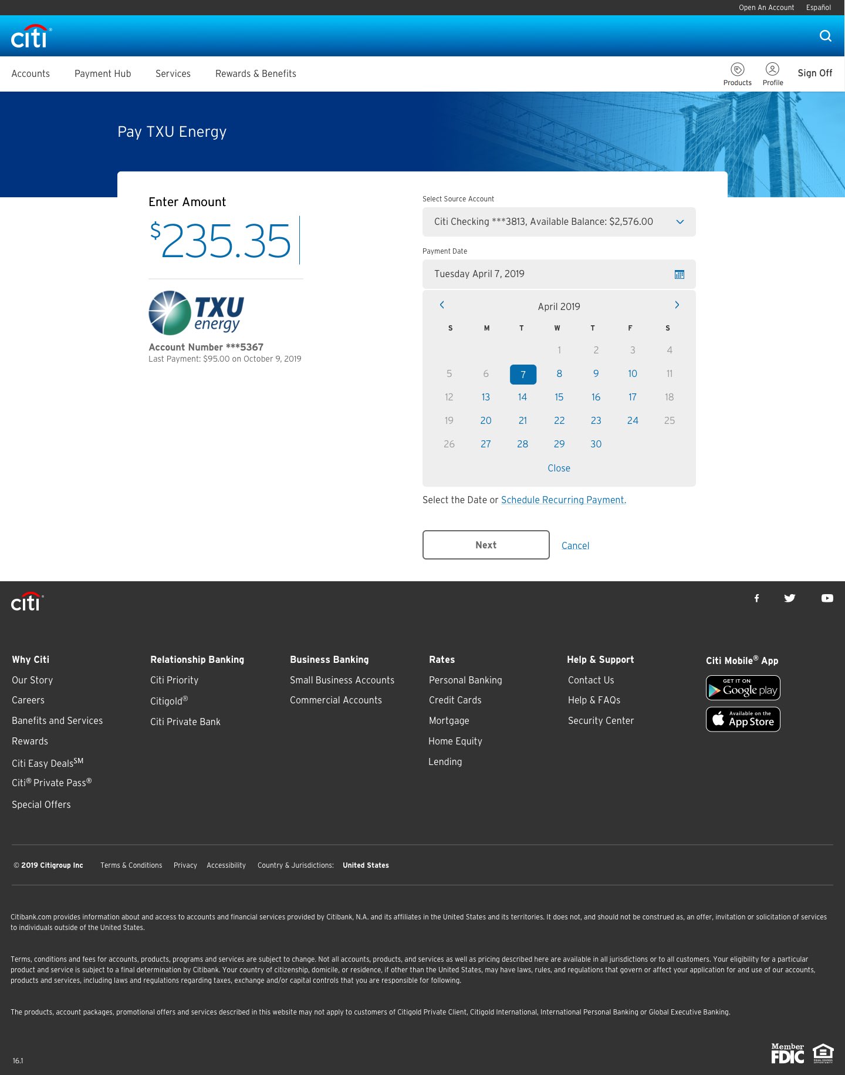Select April 20 in calendar
Image resolution: width=845 pixels, height=1075 pixels.
tap(486, 420)
